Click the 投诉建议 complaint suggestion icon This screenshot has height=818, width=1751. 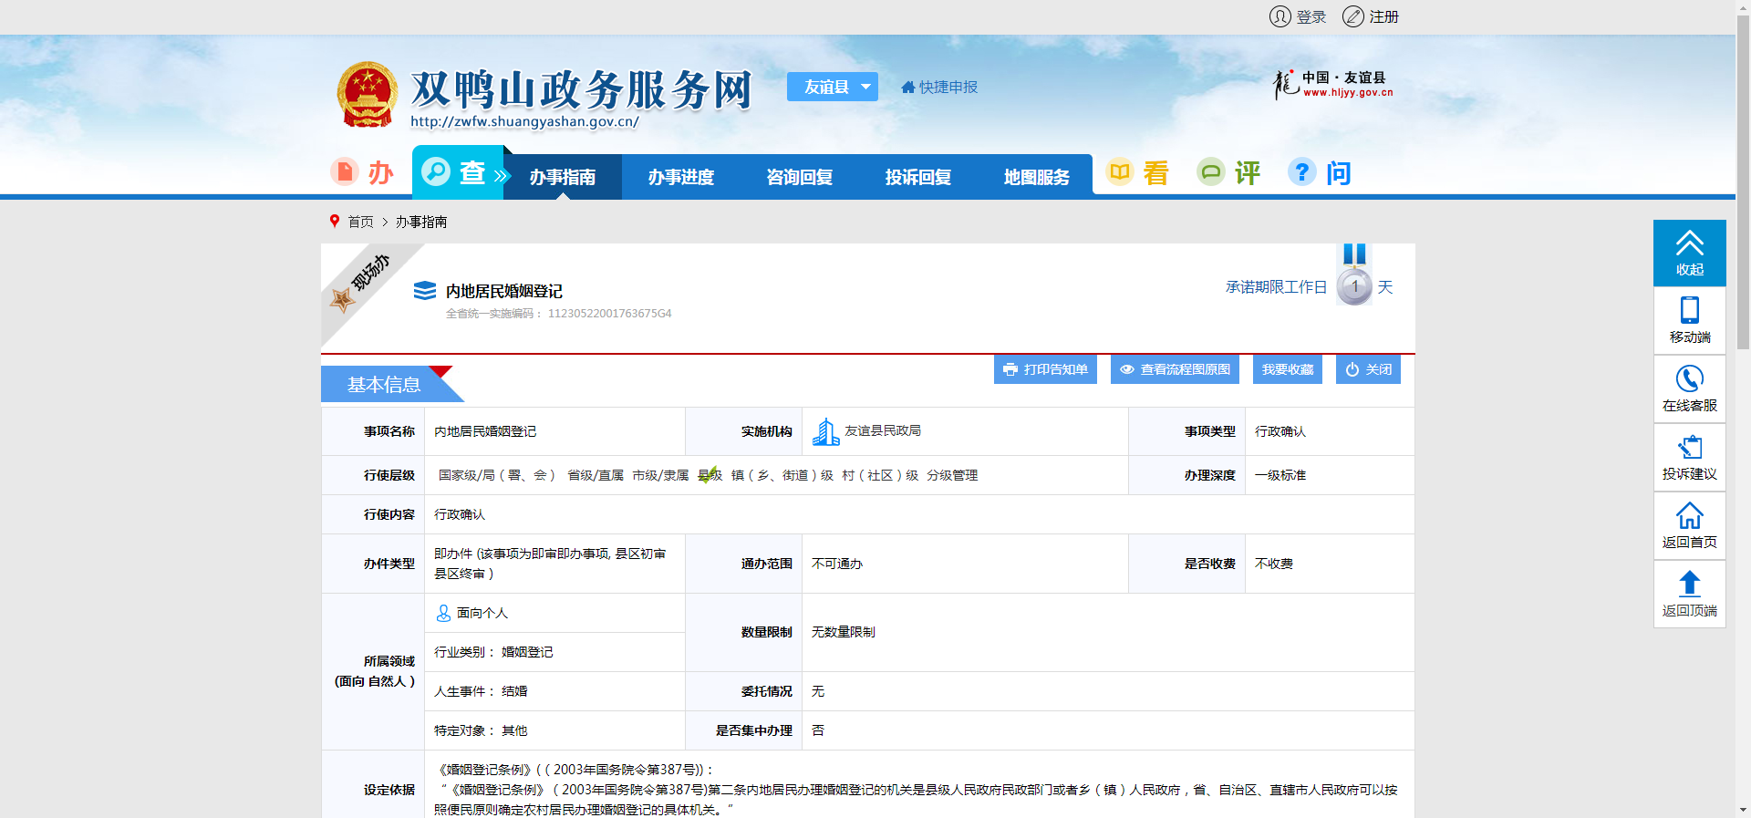[1689, 448]
